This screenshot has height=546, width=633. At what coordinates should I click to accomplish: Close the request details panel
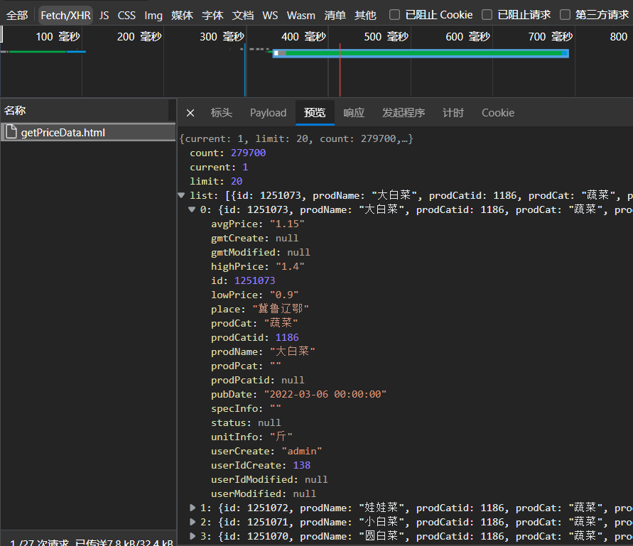[x=190, y=113]
